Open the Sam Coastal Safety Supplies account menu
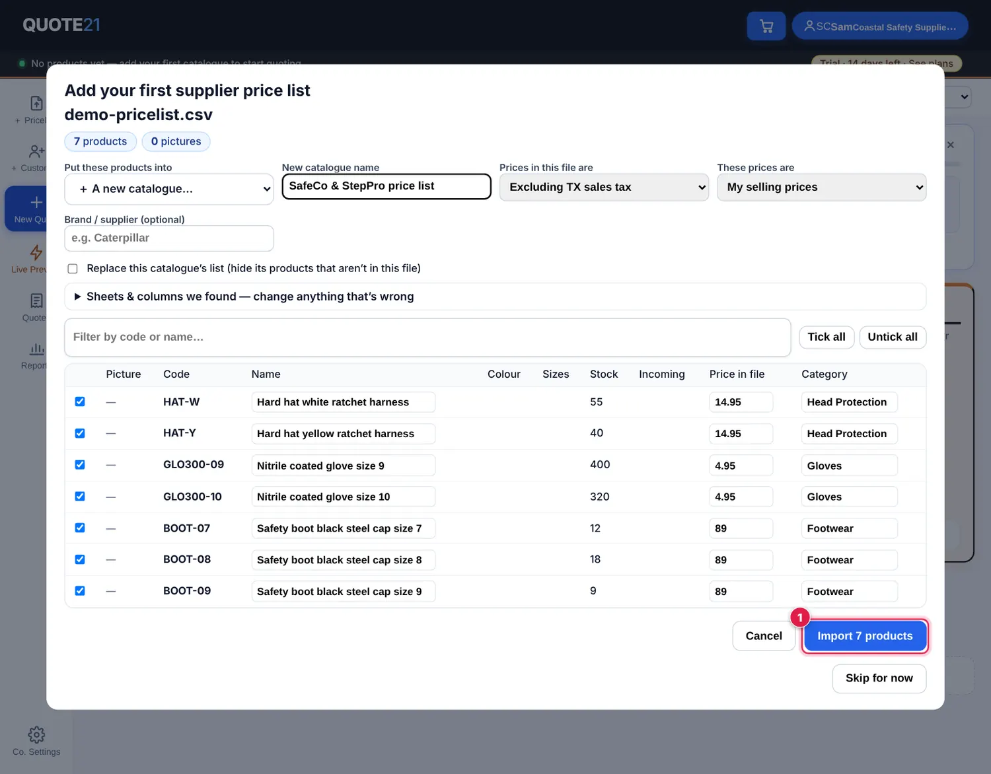This screenshot has width=991, height=774. (x=880, y=26)
